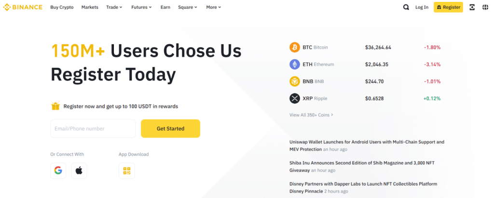Open the language globe icon
This screenshot has width=494, height=198.
point(485,7)
